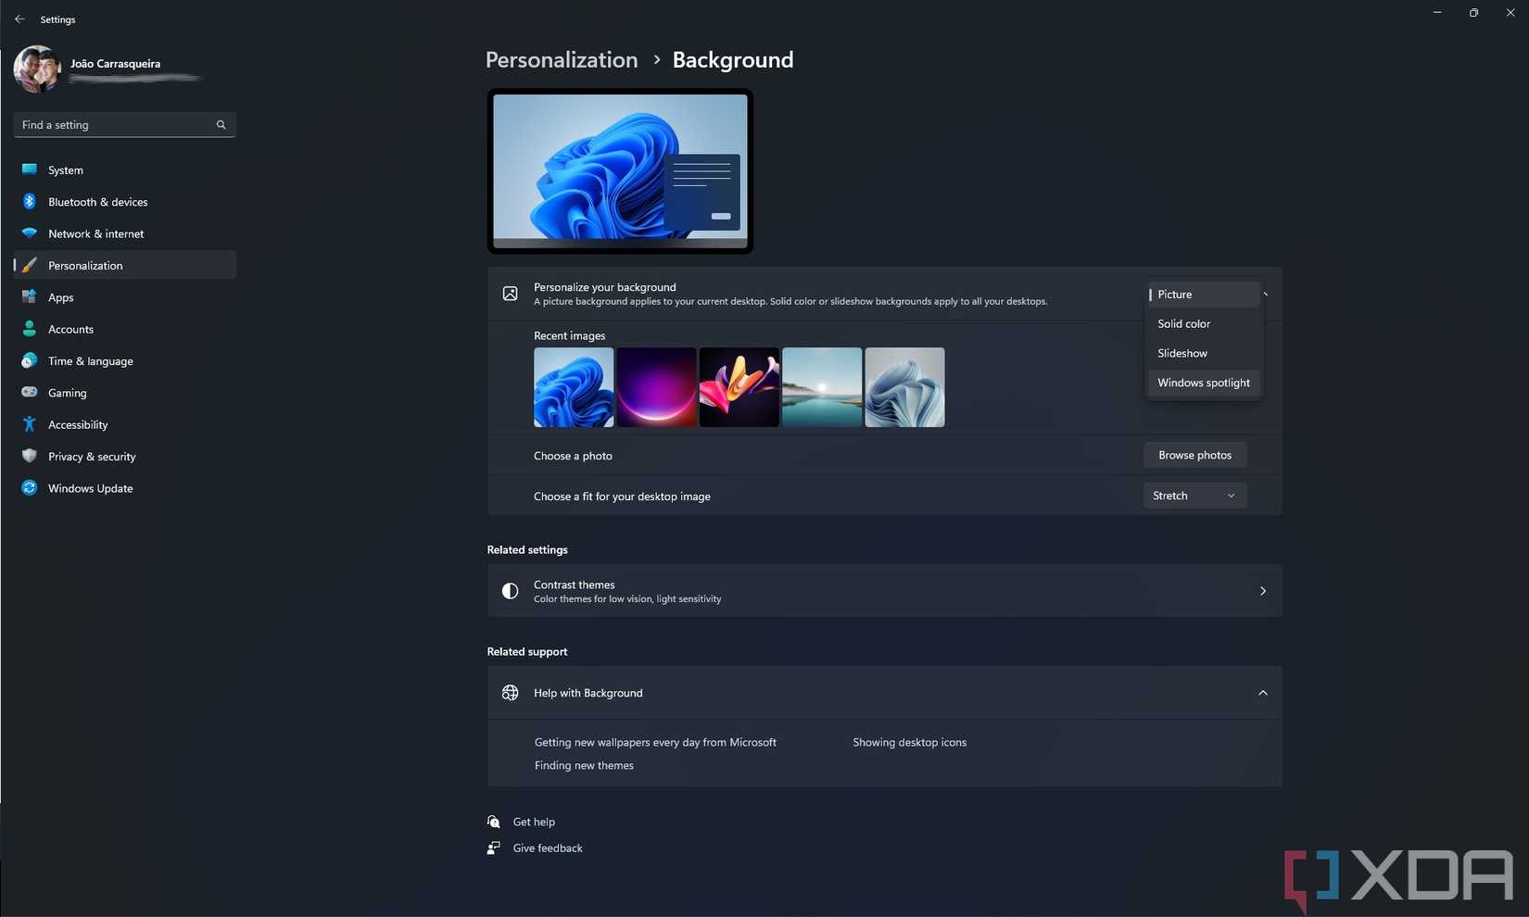Click the Personalization paintbrush icon
This screenshot has width=1529, height=917.
click(x=30, y=265)
